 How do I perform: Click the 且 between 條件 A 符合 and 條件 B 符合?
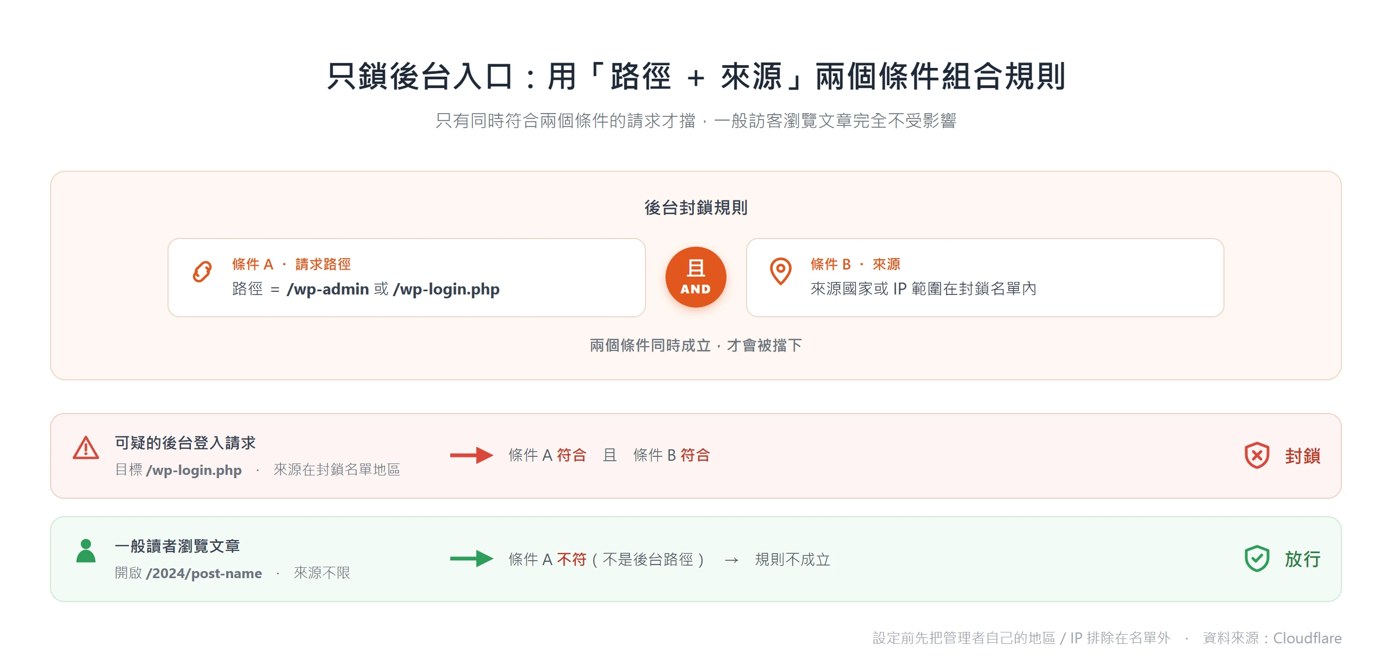click(x=610, y=455)
